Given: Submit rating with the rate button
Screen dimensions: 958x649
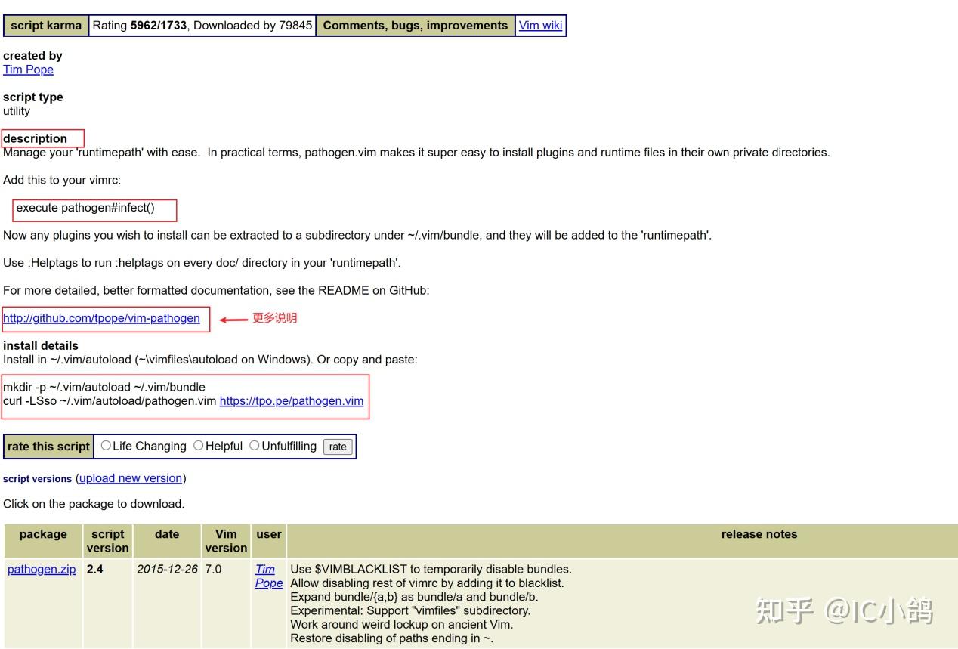Looking at the screenshot, I should coord(338,447).
